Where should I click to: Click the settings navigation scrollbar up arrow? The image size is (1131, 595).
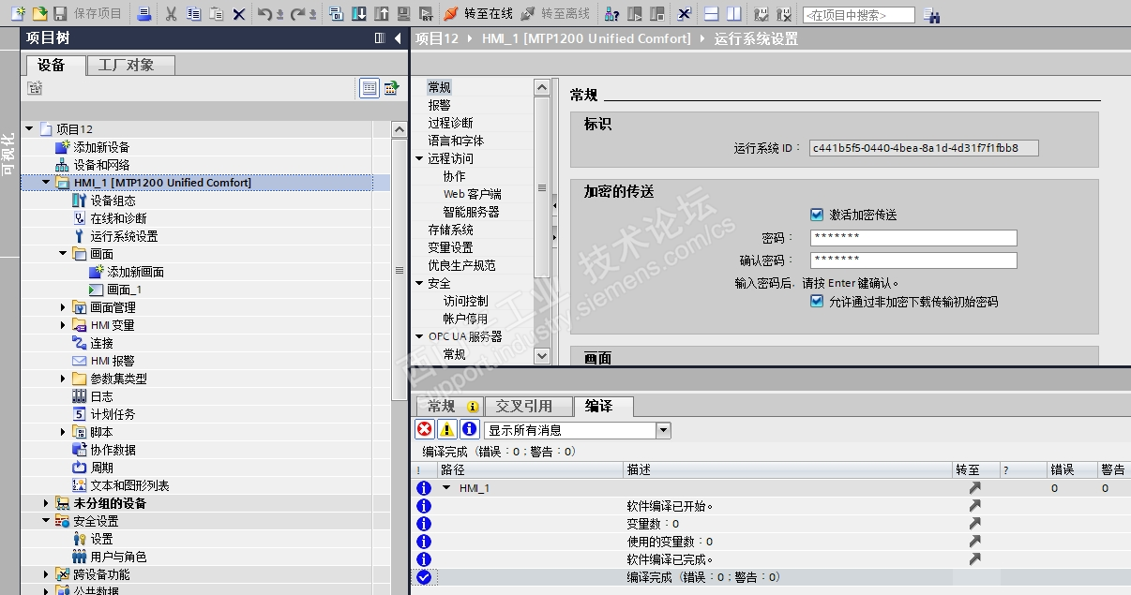(x=542, y=87)
